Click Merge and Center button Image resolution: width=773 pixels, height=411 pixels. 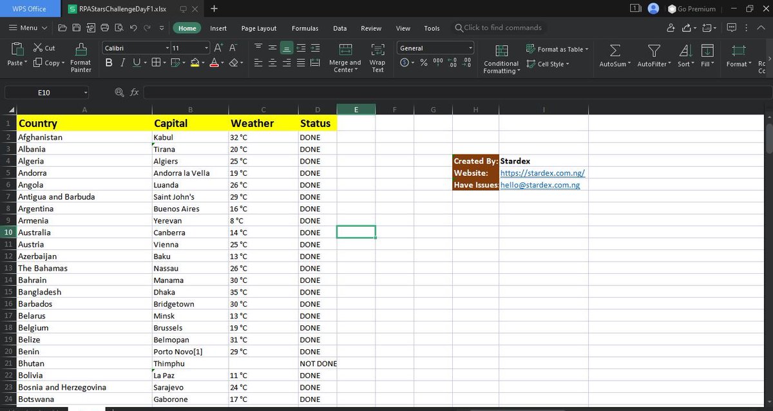[x=345, y=57]
